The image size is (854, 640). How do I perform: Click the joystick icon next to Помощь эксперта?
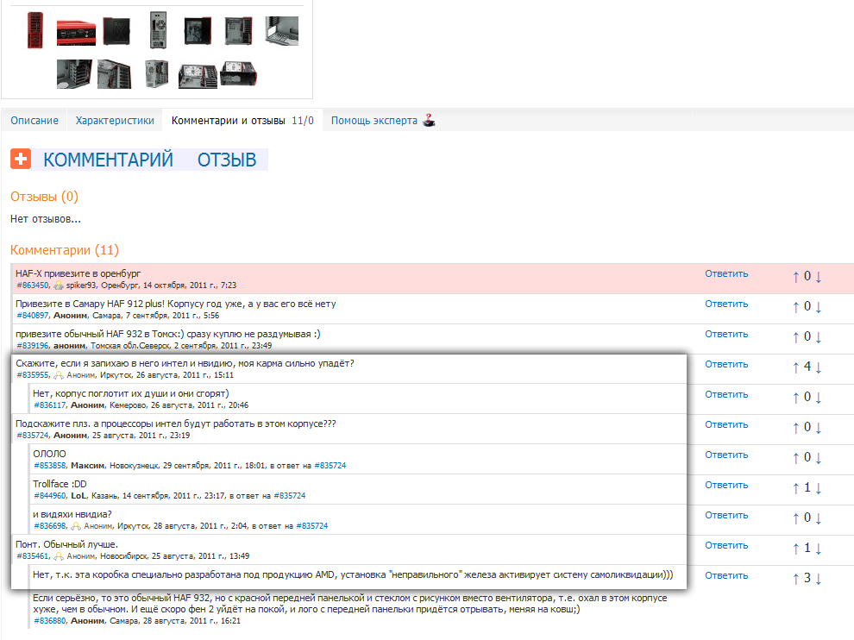click(x=429, y=121)
